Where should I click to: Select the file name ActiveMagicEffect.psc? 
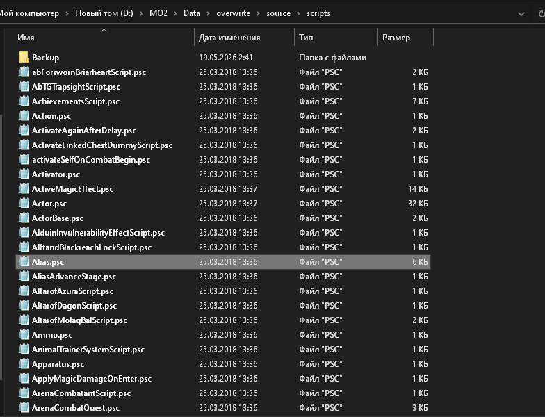coord(72,189)
